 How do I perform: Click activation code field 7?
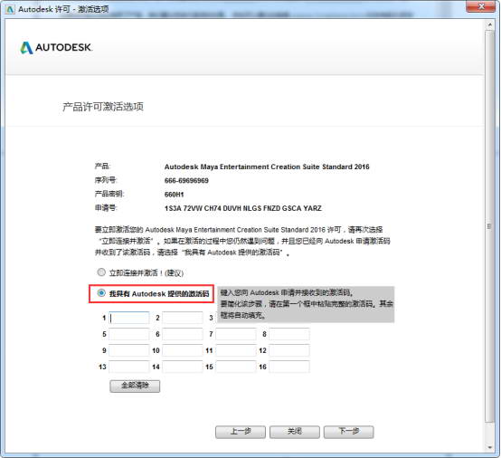(x=236, y=334)
